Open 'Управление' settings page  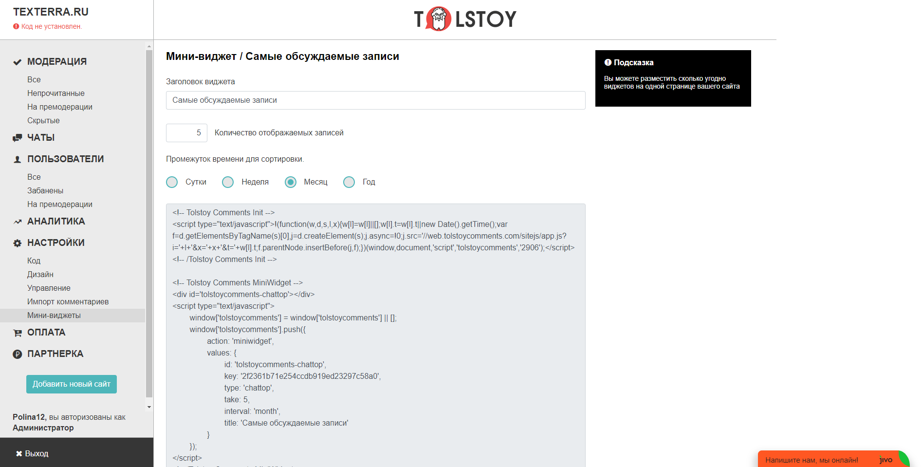click(49, 288)
